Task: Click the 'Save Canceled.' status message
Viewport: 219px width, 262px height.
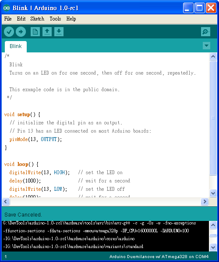Action: tap(23, 215)
